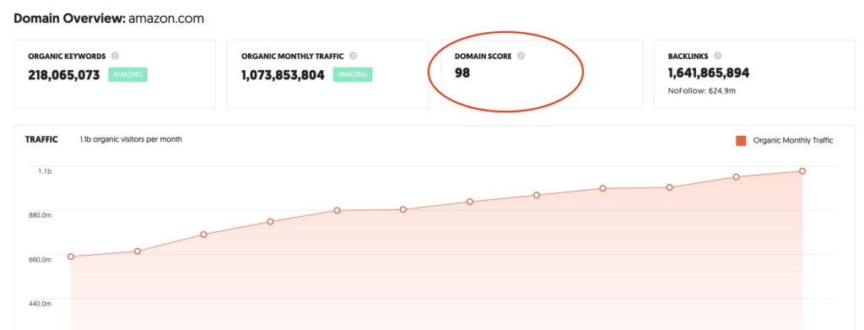The height and width of the screenshot is (330, 864).
Task: Click the first data point on traffic chart
Action: tap(71, 257)
